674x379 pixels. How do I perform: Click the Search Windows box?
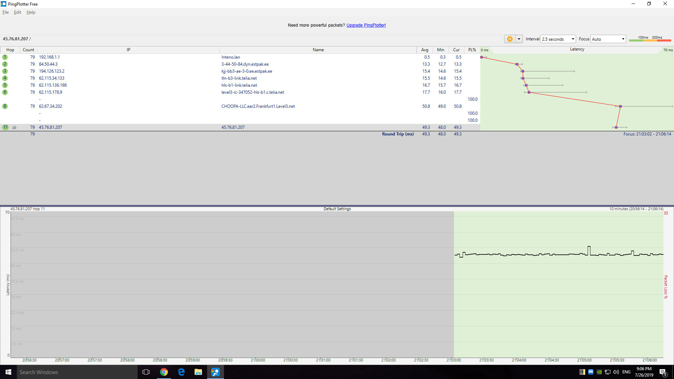[x=77, y=372]
